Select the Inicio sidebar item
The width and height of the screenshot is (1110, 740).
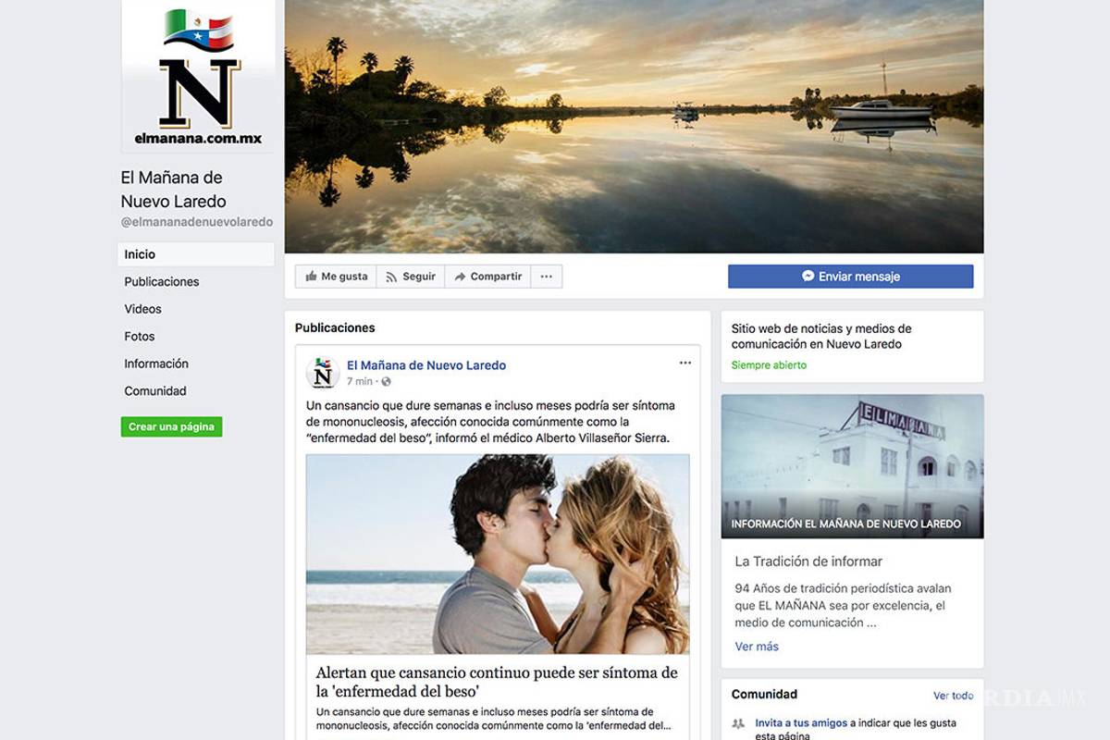pyautogui.click(x=139, y=253)
